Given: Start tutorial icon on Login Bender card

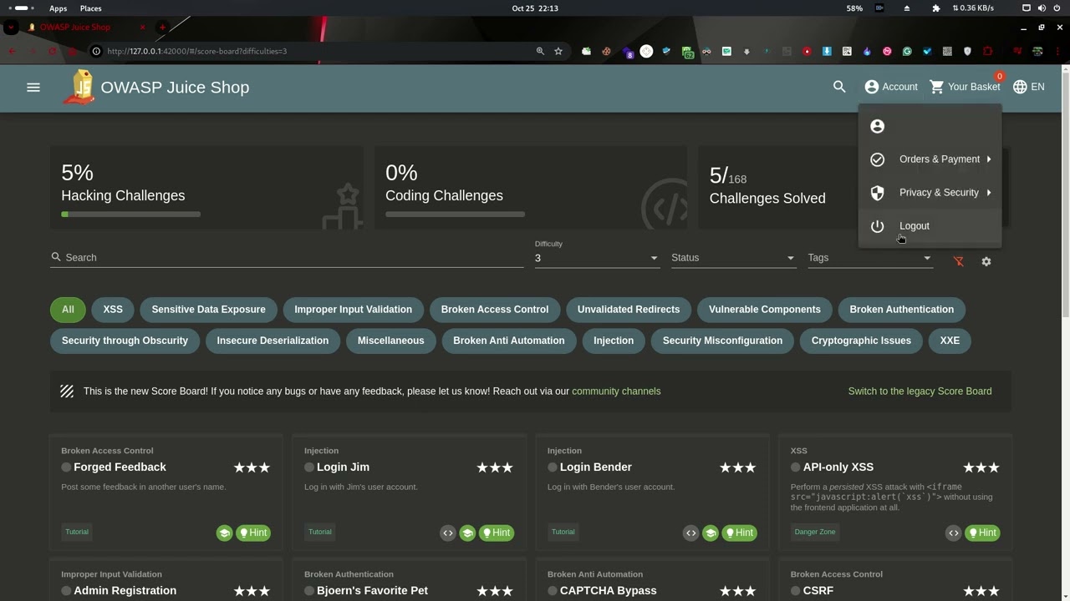Looking at the screenshot, I should (711, 533).
